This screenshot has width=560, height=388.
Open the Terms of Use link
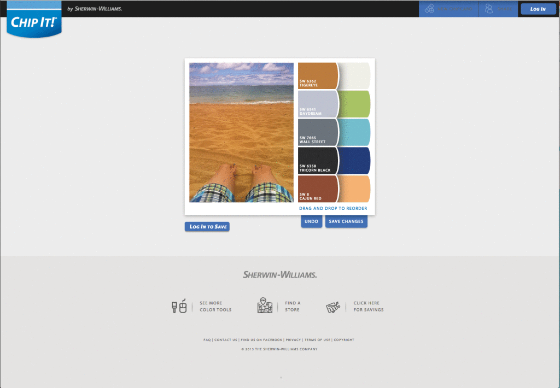point(317,340)
